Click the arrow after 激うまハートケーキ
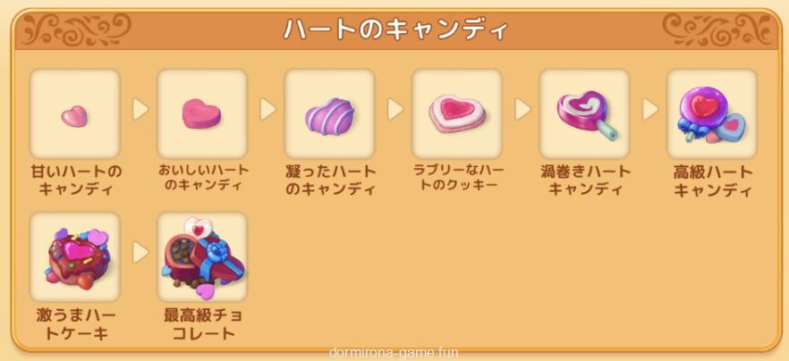The image size is (789, 361). tap(140, 253)
